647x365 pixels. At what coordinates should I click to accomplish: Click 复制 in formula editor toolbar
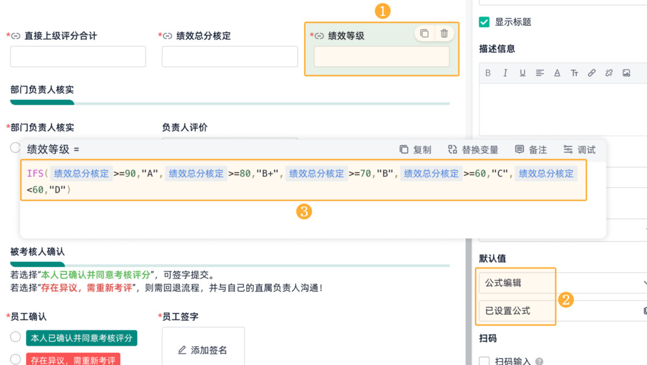click(415, 150)
